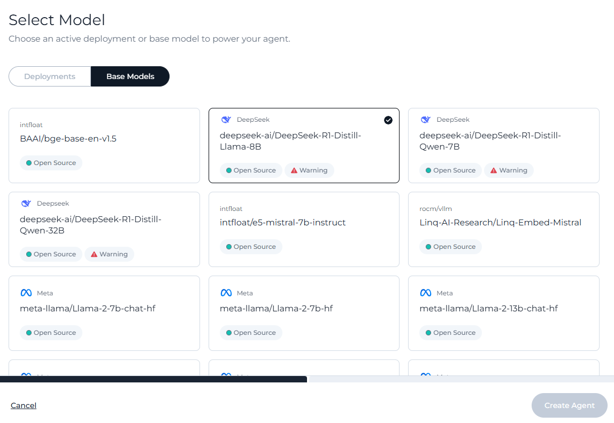Select the meta-llama/Llama-2-7b-chat-hf model name
This screenshot has width=614, height=423.
tap(88, 309)
